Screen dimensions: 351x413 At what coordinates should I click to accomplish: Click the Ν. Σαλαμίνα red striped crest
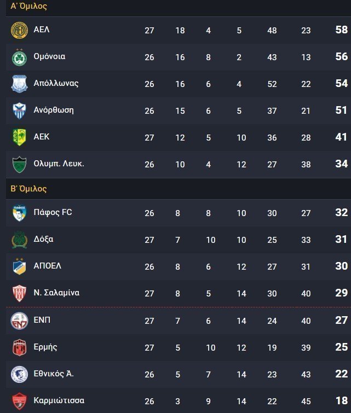19,293
